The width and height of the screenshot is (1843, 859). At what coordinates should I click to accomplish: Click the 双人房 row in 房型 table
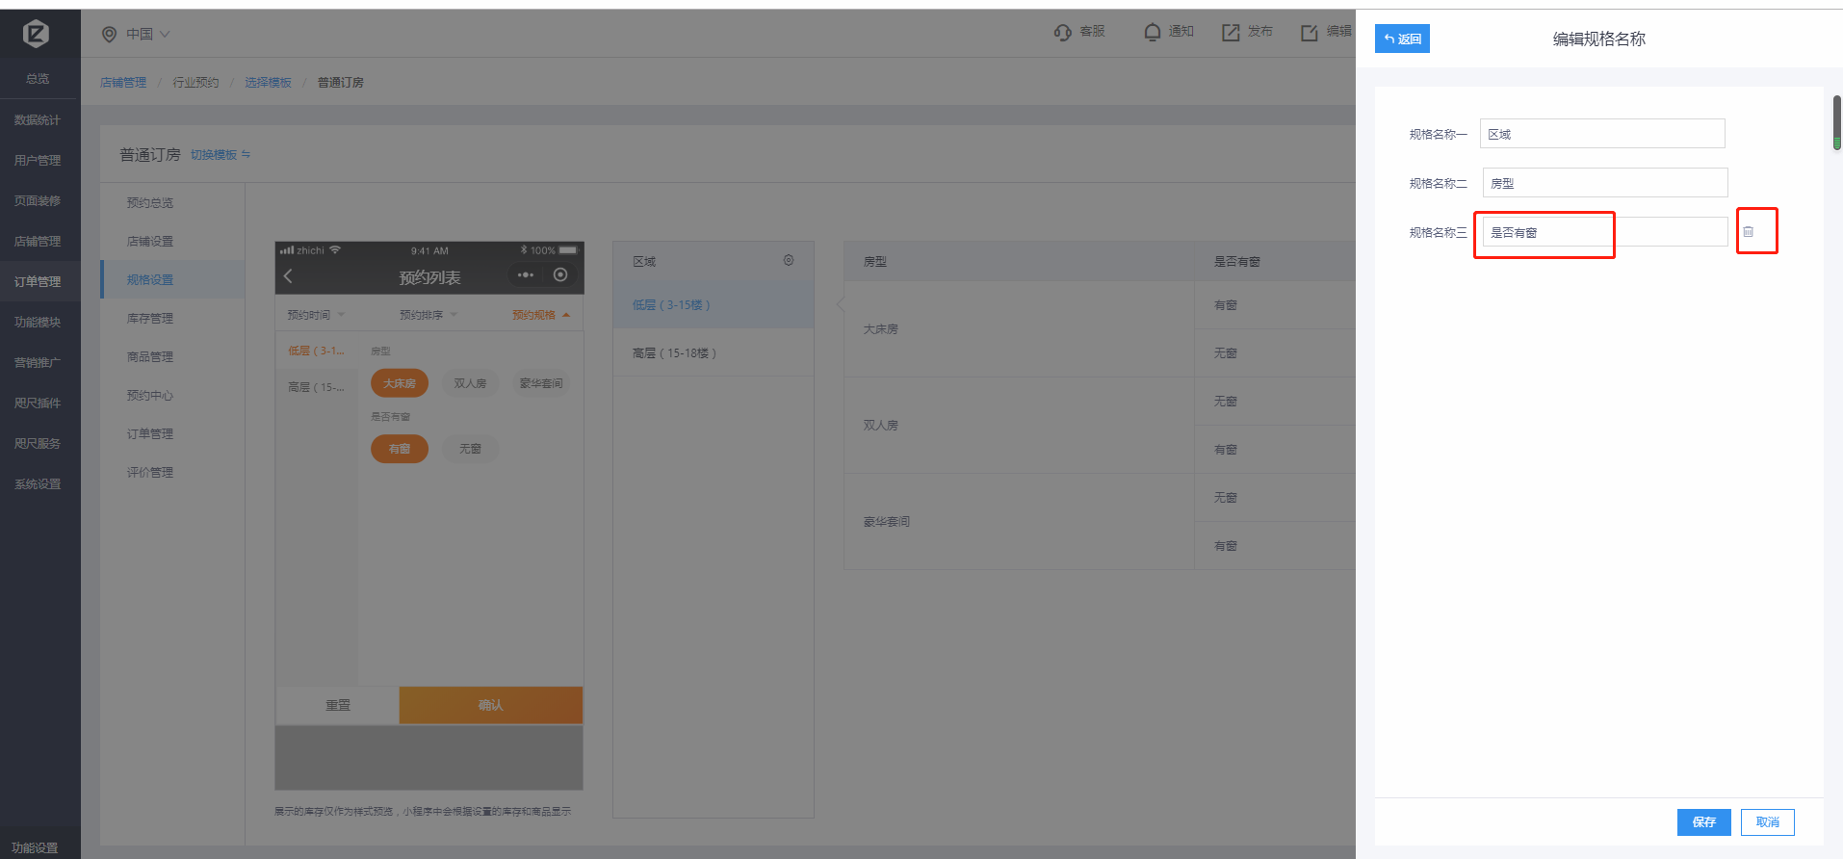click(1019, 426)
